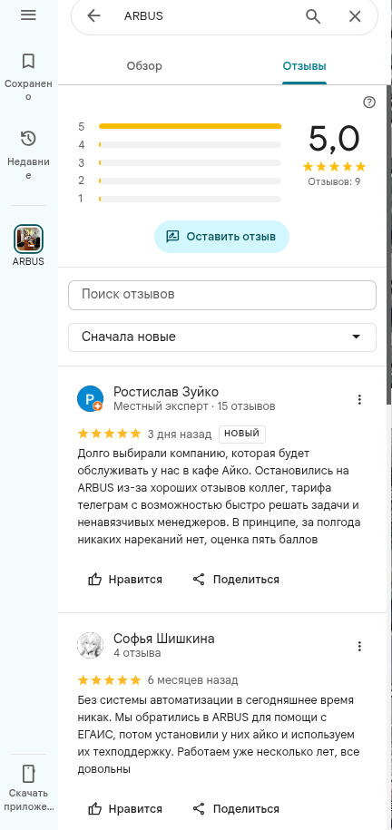Switch to the Отзывы tab
Image resolution: width=392 pixels, height=830 pixels.
[304, 66]
